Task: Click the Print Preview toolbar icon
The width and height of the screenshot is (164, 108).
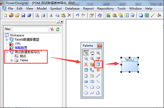Action: 37,16
